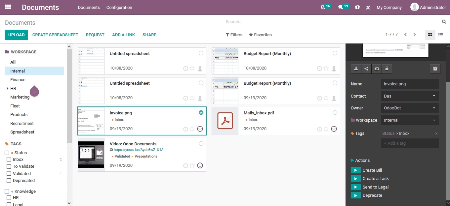
Task: Click the lock icon in details panel
Action: [x=387, y=69]
